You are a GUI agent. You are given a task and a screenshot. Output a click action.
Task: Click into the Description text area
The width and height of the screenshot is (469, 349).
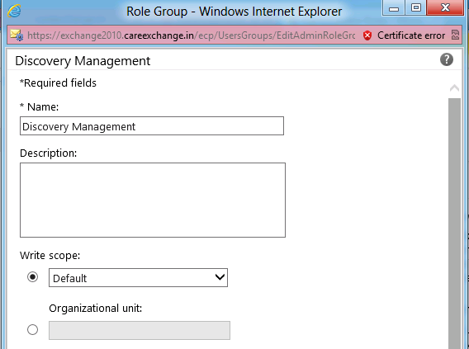[153, 200]
